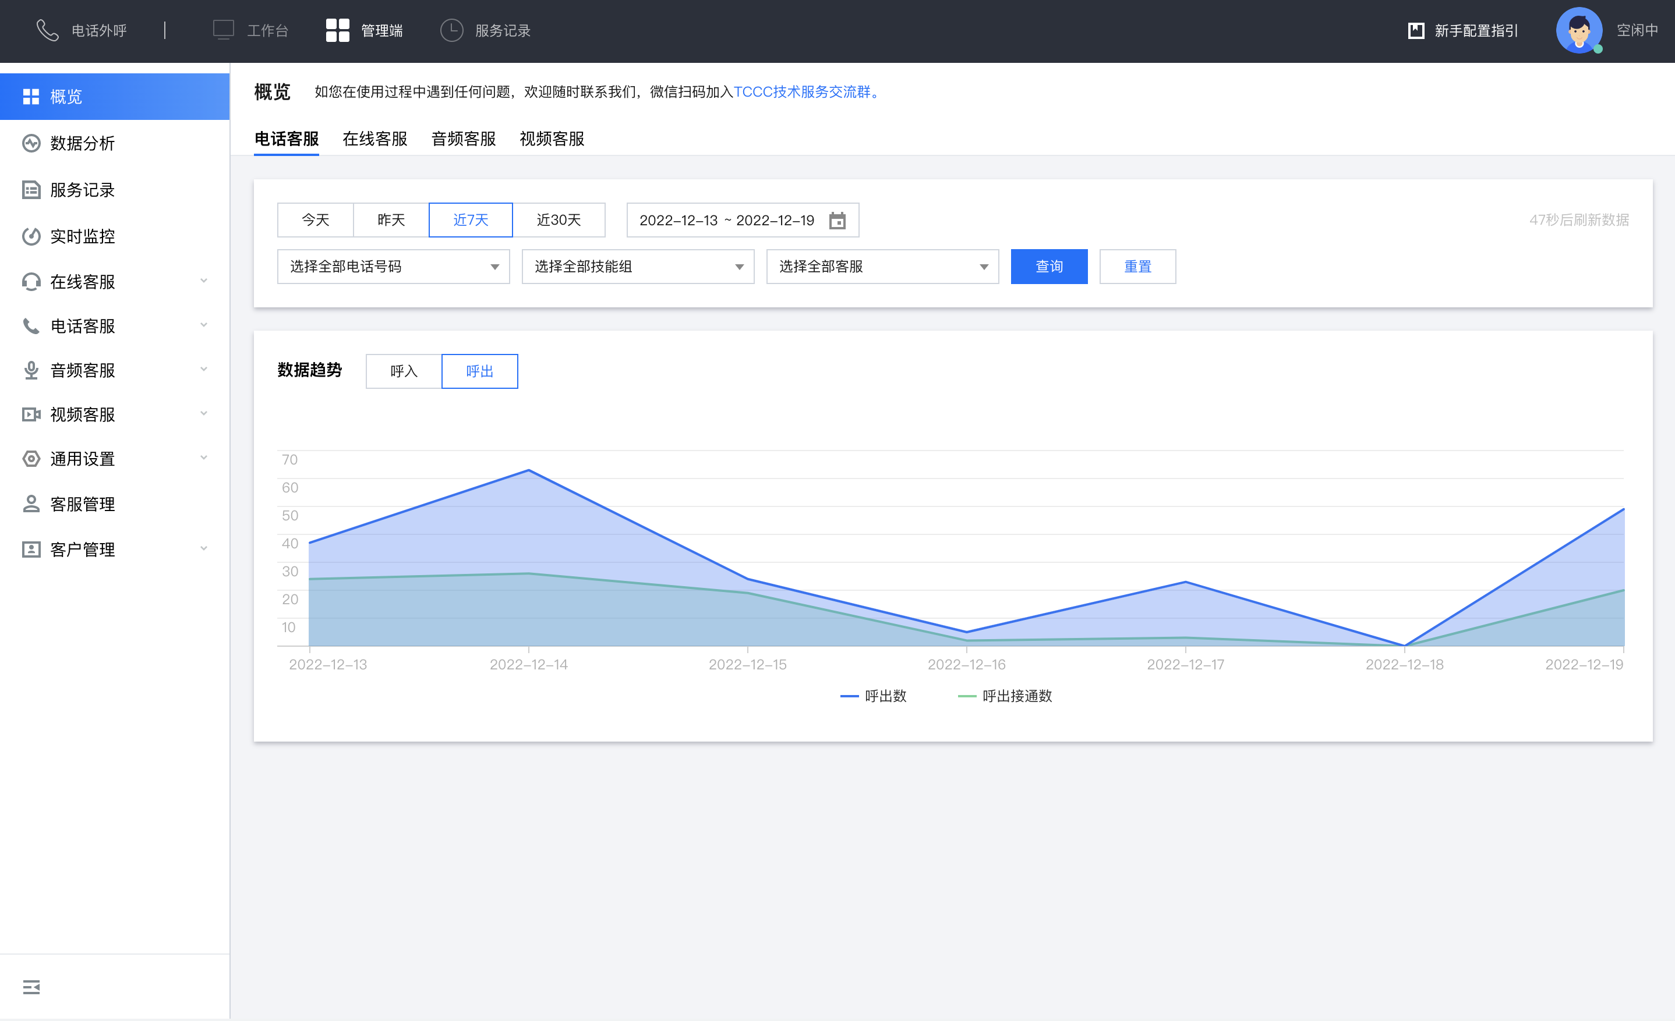The height and width of the screenshot is (1021, 1675).
Task: Click the blue 查询 button
Action: click(x=1048, y=266)
